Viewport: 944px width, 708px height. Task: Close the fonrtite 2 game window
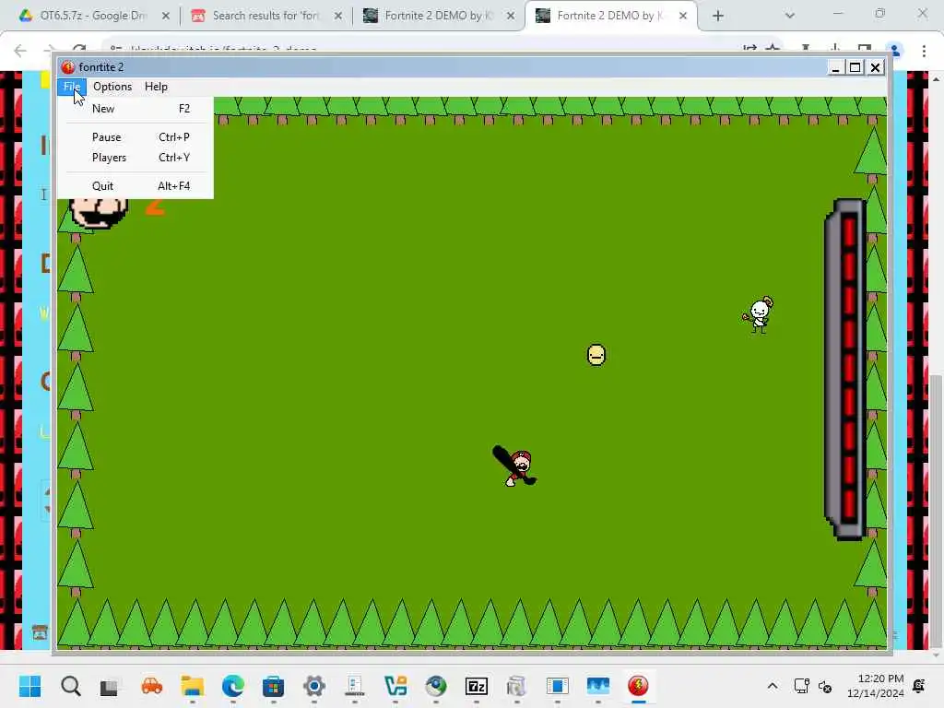876,67
